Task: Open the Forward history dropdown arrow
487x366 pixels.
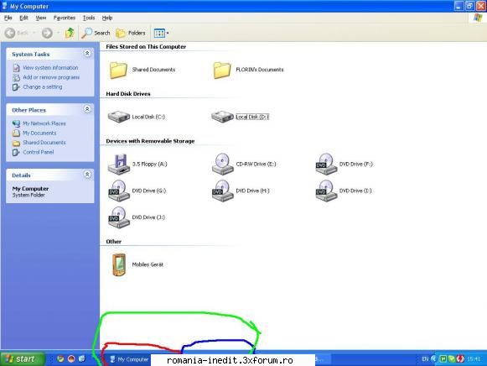Action: 58,33
